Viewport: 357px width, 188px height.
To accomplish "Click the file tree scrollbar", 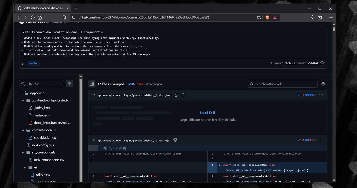I will (x=81, y=128).
